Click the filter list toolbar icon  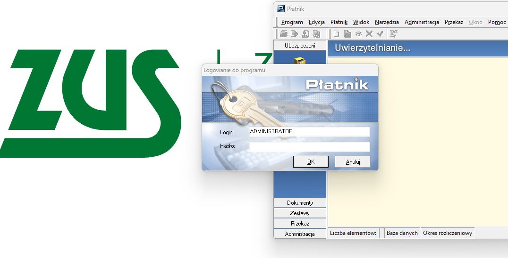pyautogui.click(x=394, y=33)
